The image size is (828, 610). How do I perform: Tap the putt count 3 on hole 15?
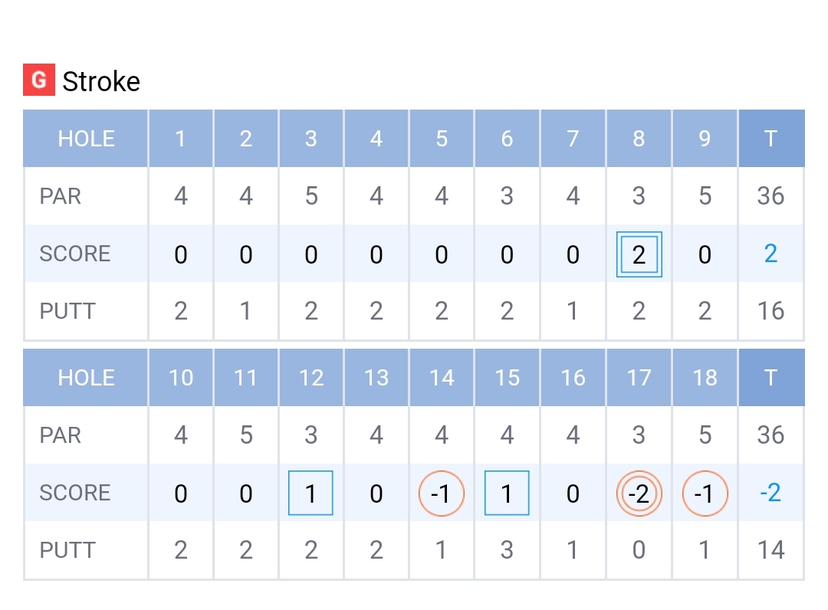[x=507, y=550]
